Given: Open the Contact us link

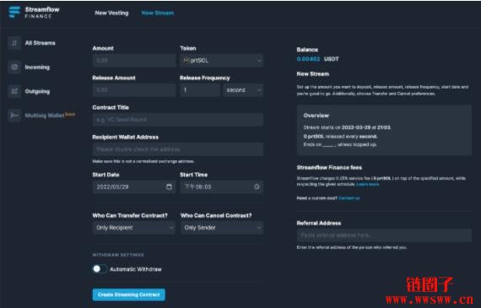Looking at the screenshot, I should tap(349, 198).
